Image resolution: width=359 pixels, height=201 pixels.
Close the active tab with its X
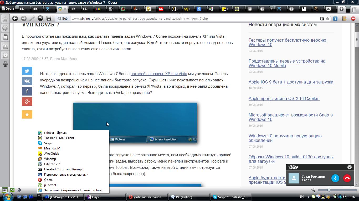coord(65,9)
